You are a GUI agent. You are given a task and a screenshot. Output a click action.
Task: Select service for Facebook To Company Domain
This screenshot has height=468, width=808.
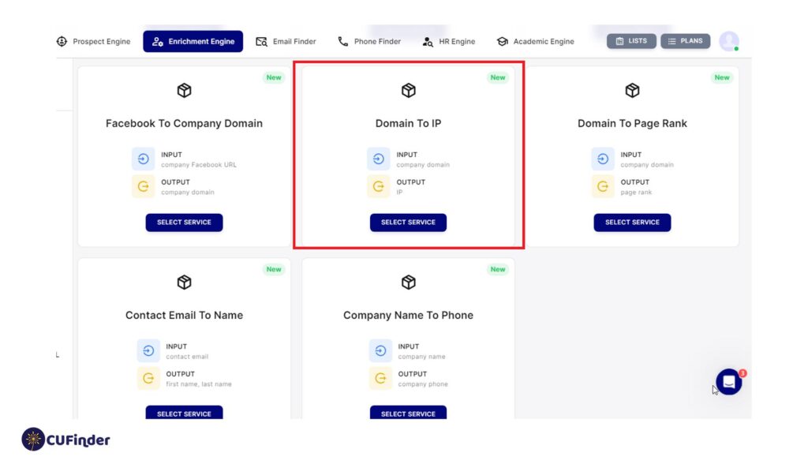pos(184,223)
